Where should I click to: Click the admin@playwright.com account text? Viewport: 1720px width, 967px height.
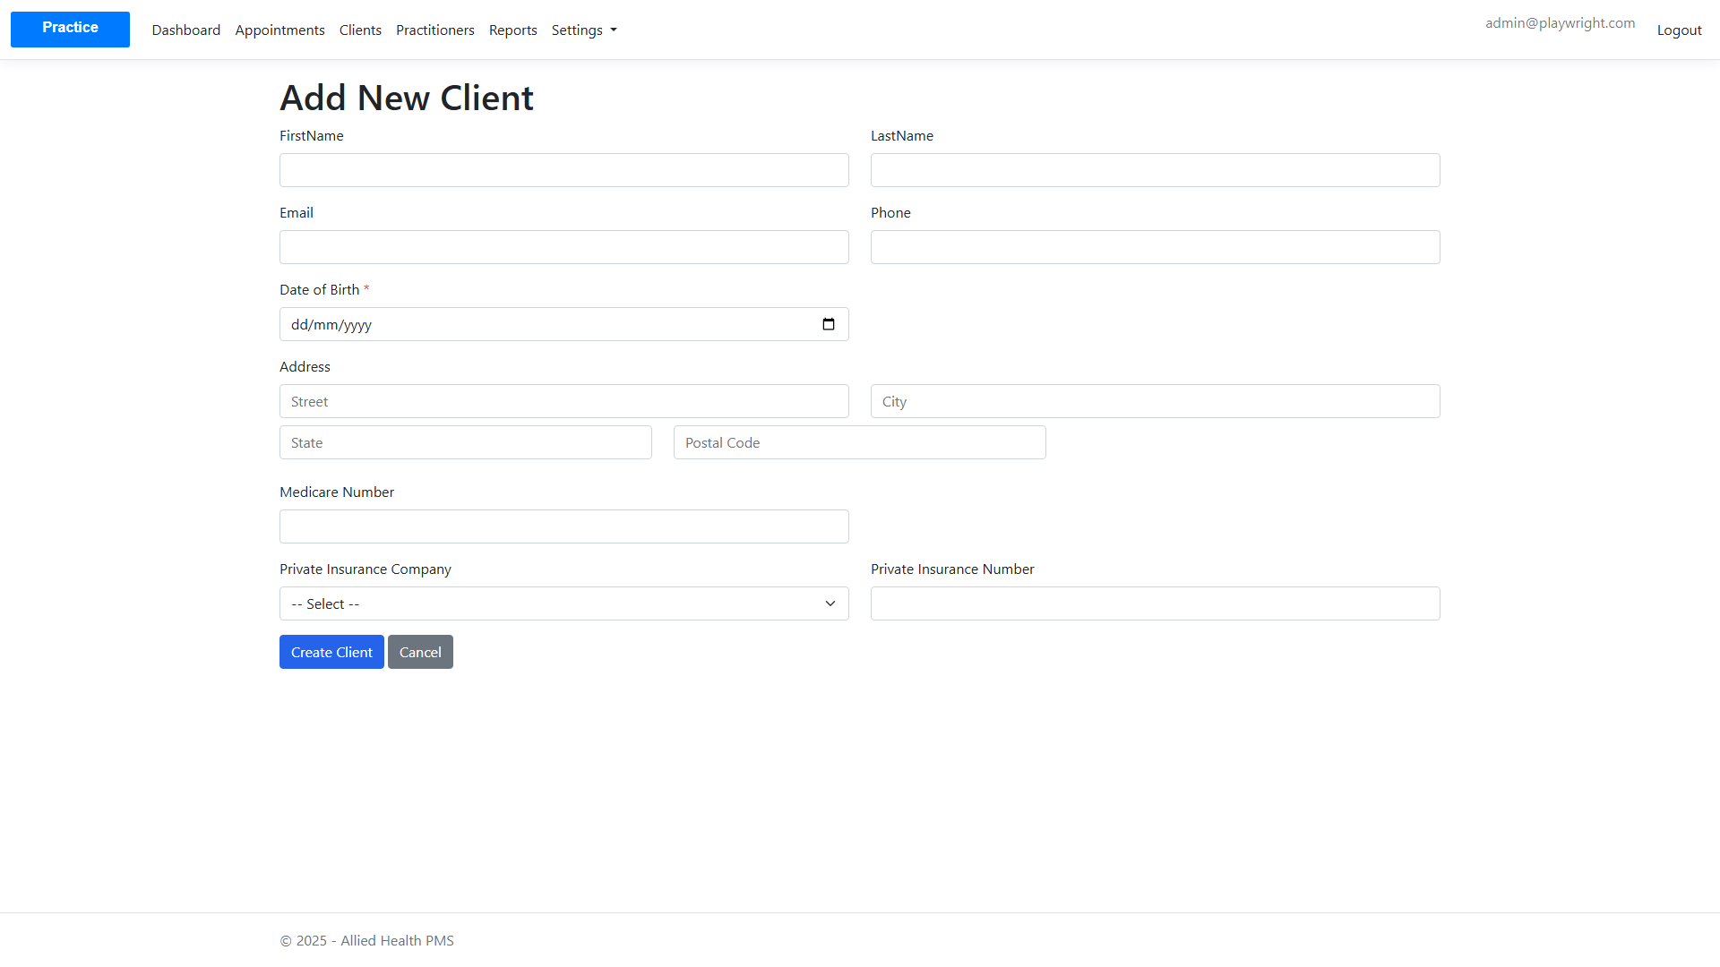[x=1560, y=23]
